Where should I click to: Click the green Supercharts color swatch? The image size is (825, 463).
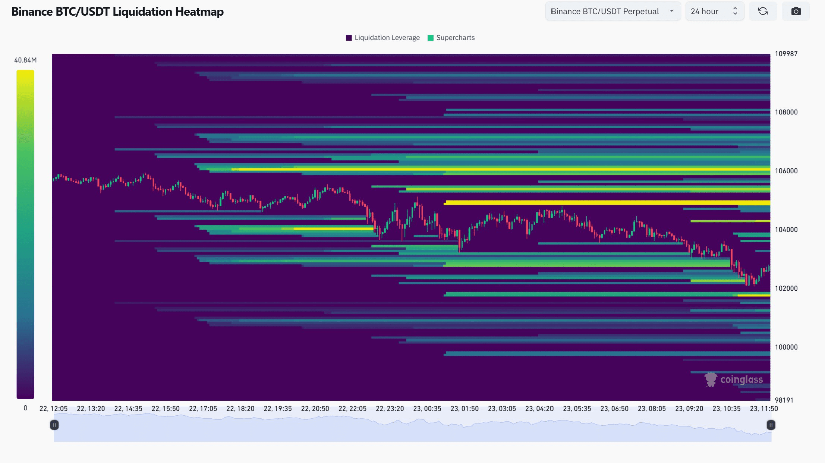[x=431, y=38]
